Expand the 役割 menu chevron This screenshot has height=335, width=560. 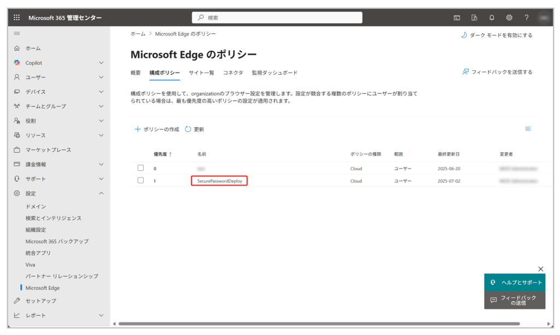(101, 121)
